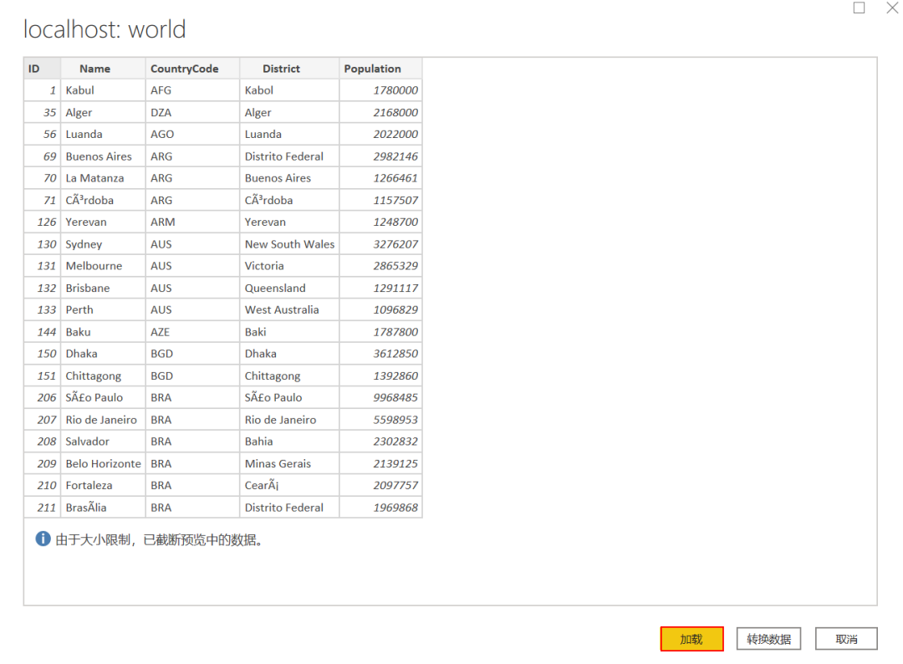The image size is (903, 664).
Task: Click the Kabul name cell
Action: pyautogui.click(x=103, y=90)
